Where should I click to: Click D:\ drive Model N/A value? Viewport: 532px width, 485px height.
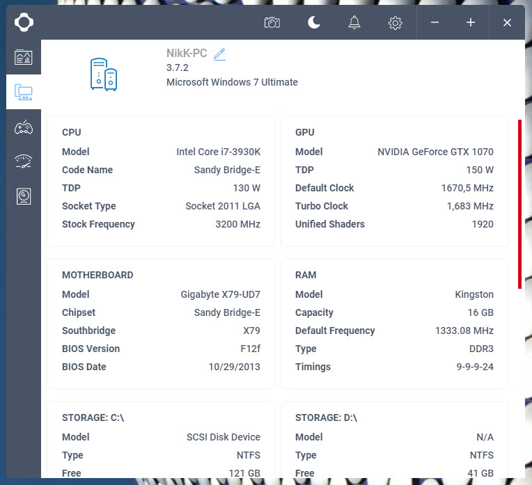(x=485, y=437)
